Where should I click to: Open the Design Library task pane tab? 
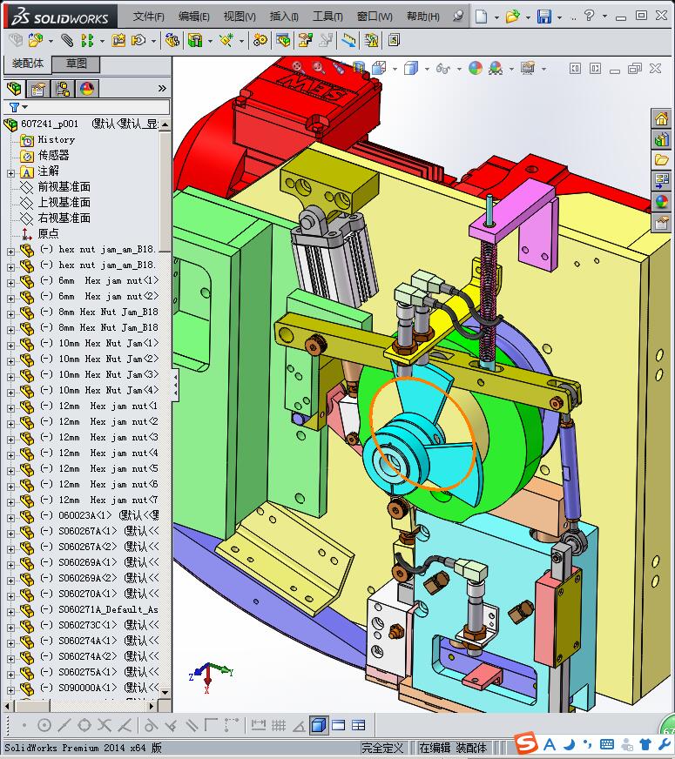[661, 140]
